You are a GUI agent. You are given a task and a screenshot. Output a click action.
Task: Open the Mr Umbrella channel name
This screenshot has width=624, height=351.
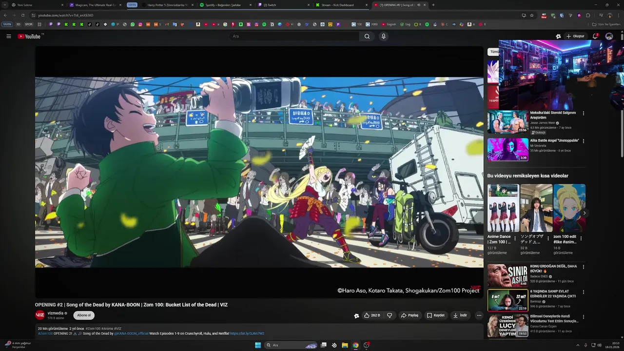(x=538, y=146)
